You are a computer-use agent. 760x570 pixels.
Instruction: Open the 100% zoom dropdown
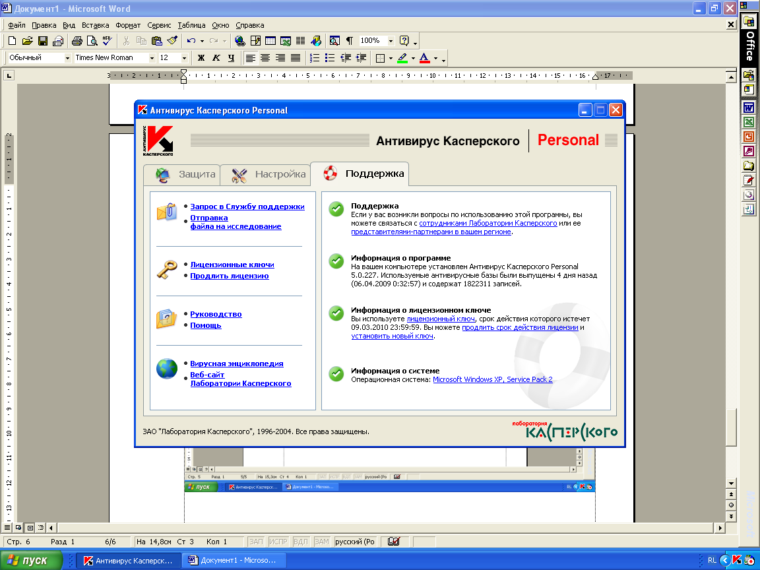[x=391, y=41]
